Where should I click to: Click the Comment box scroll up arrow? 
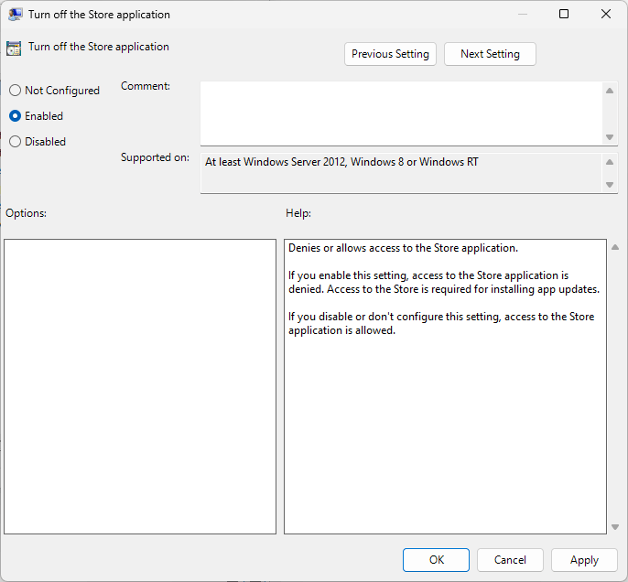coord(610,91)
